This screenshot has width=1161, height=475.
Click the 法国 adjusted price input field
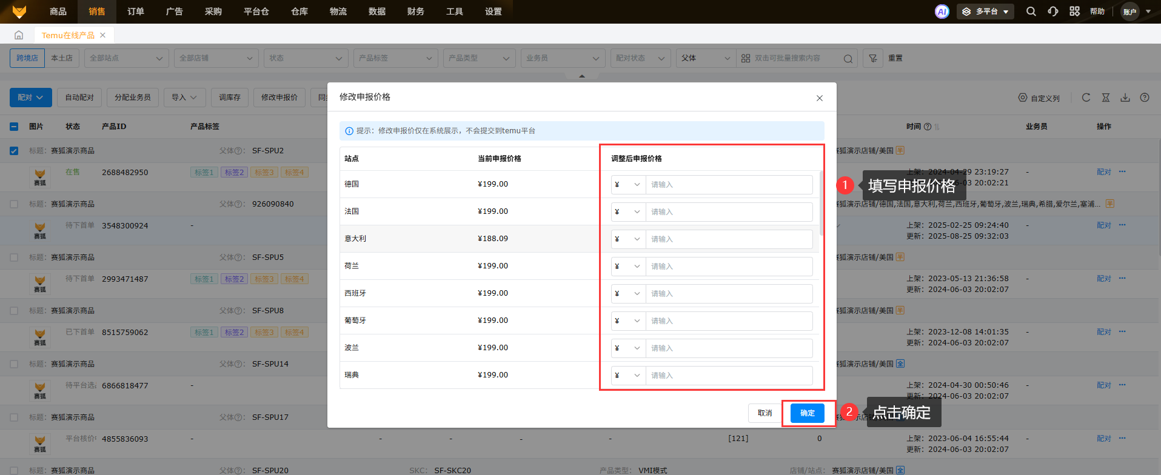click(729, 212)
